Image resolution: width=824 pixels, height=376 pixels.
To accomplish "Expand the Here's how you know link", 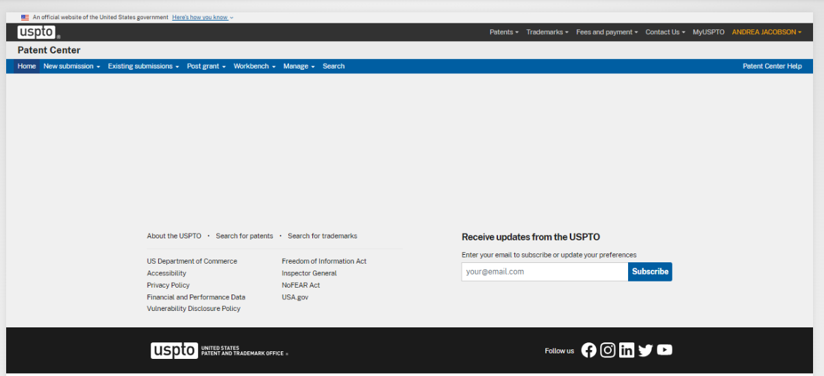I will (203, 17).
